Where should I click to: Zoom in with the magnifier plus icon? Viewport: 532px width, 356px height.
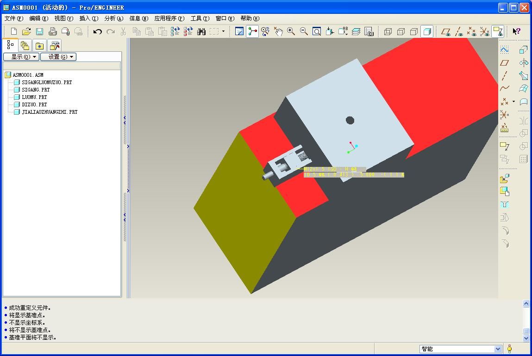coord(291,31)
